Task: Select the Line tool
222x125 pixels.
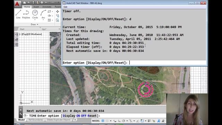Action: (x=18, y=14)
